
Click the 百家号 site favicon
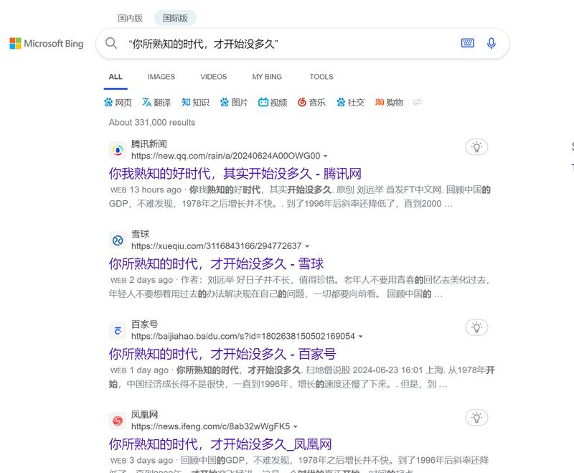(118, 331)
